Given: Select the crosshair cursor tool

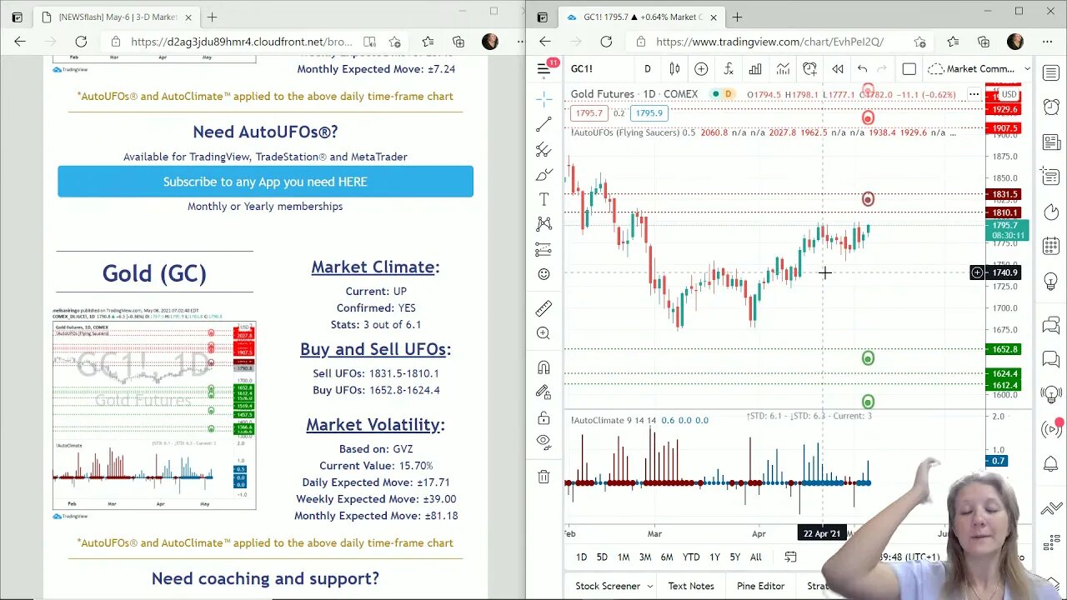Looking at the screenshot, I should [544, 99].
